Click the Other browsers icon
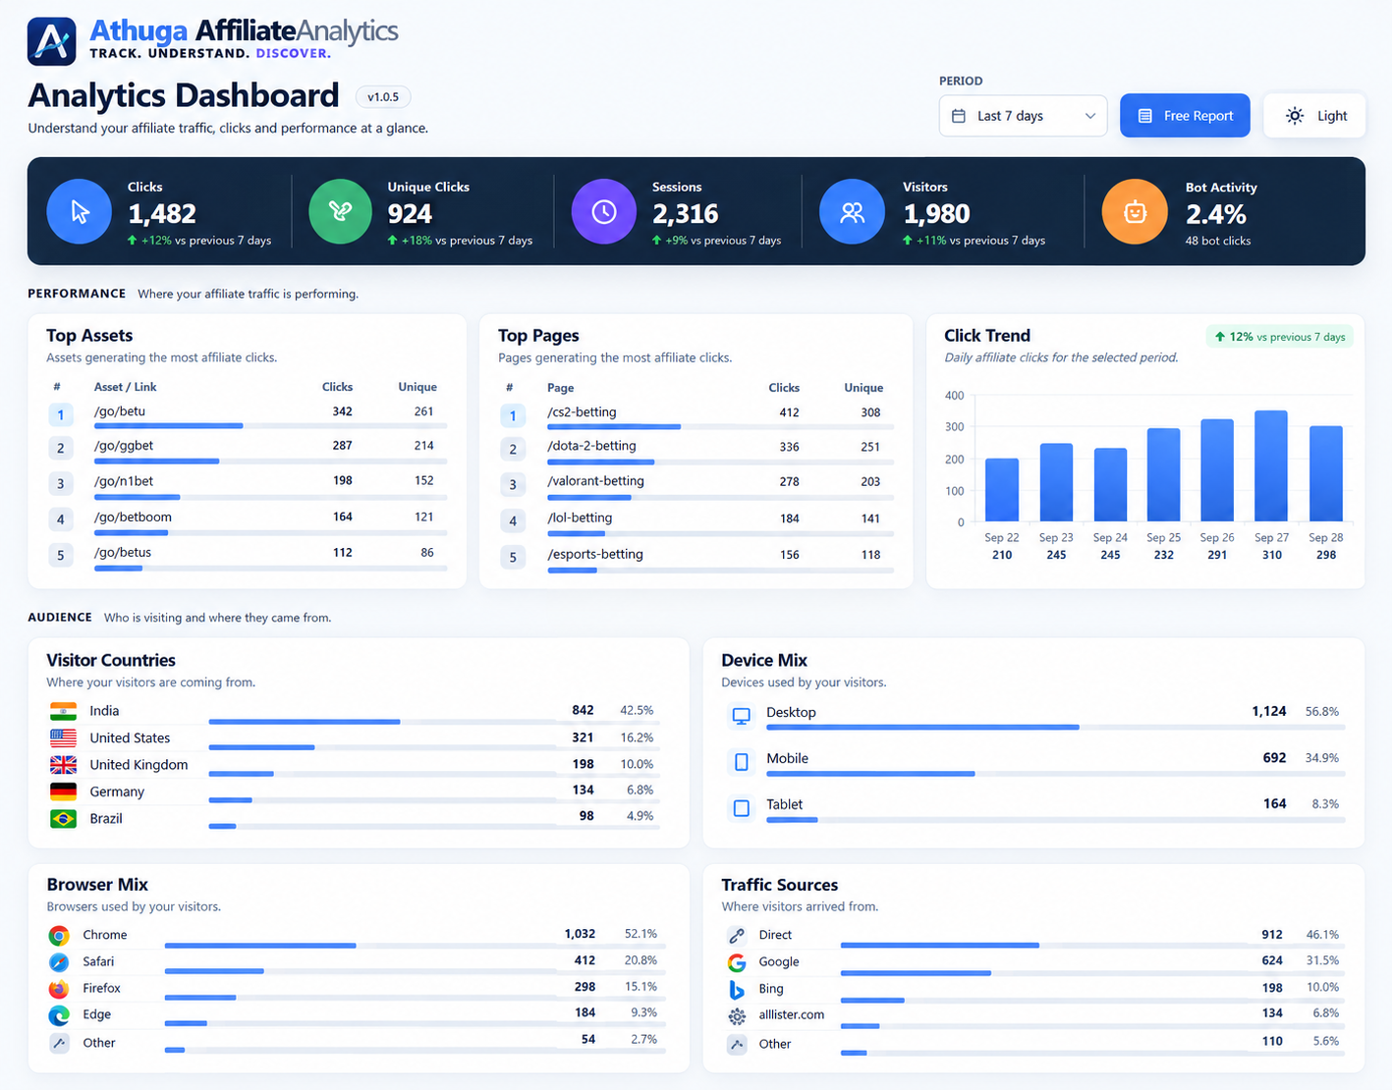This screenshot has width=1392, height=1090. pyautogui.click(x=59, y=1043)
